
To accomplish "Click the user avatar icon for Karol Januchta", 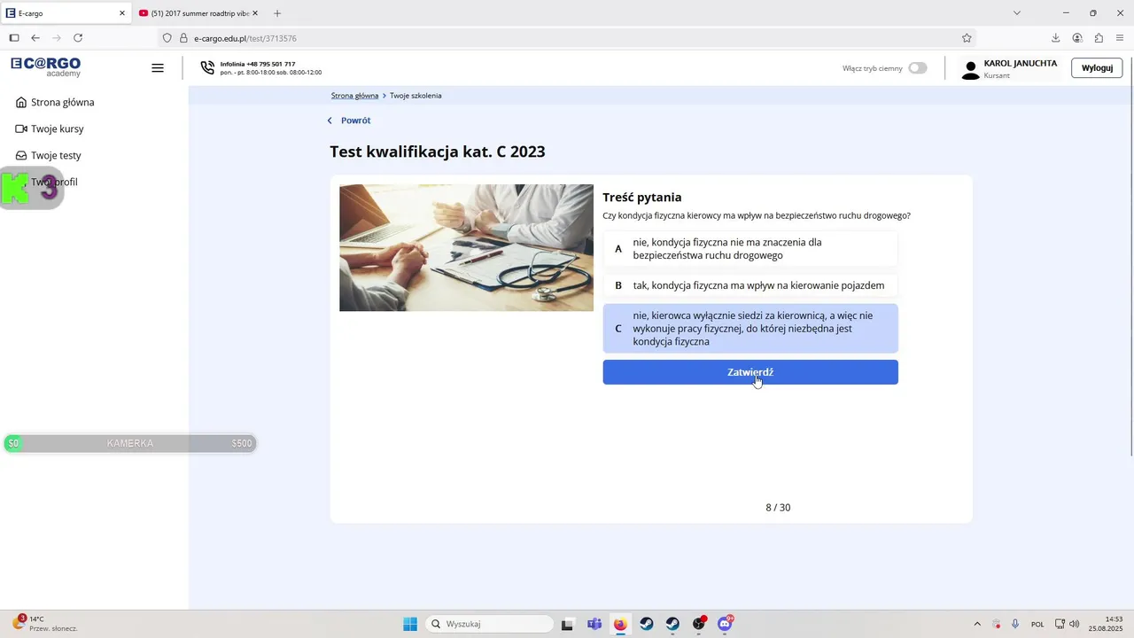I will click(970, 69).
